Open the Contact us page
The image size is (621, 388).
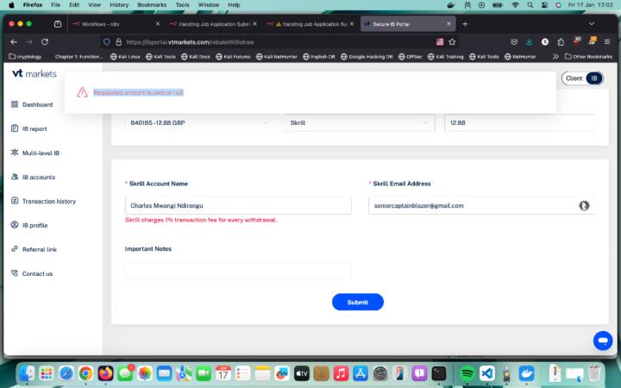click(32, 273)
